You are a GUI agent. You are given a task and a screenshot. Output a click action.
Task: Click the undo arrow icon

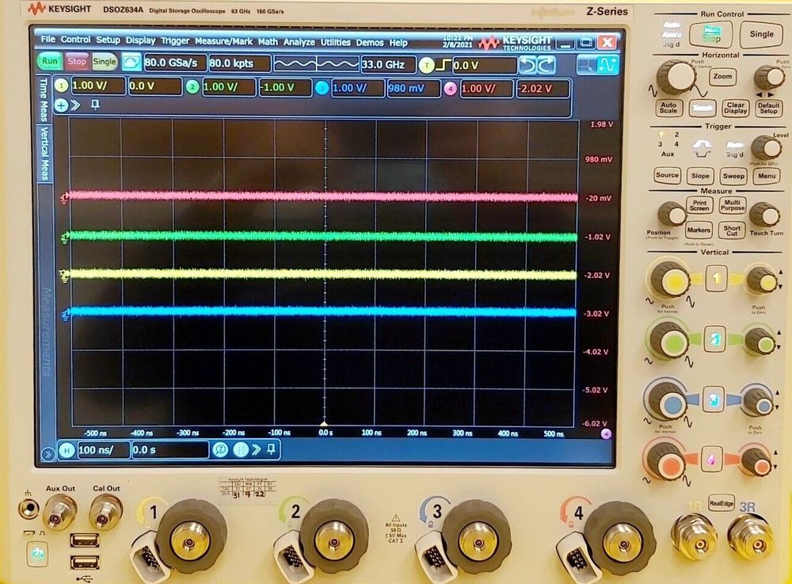pyautogui.click(x=527, y=66)
